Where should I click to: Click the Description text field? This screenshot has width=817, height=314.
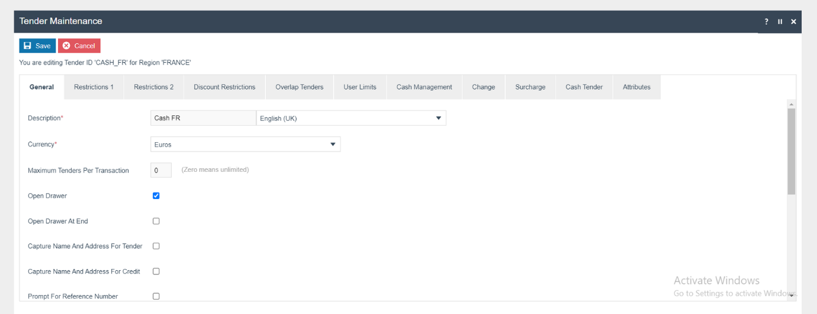(x=203, y=118)
